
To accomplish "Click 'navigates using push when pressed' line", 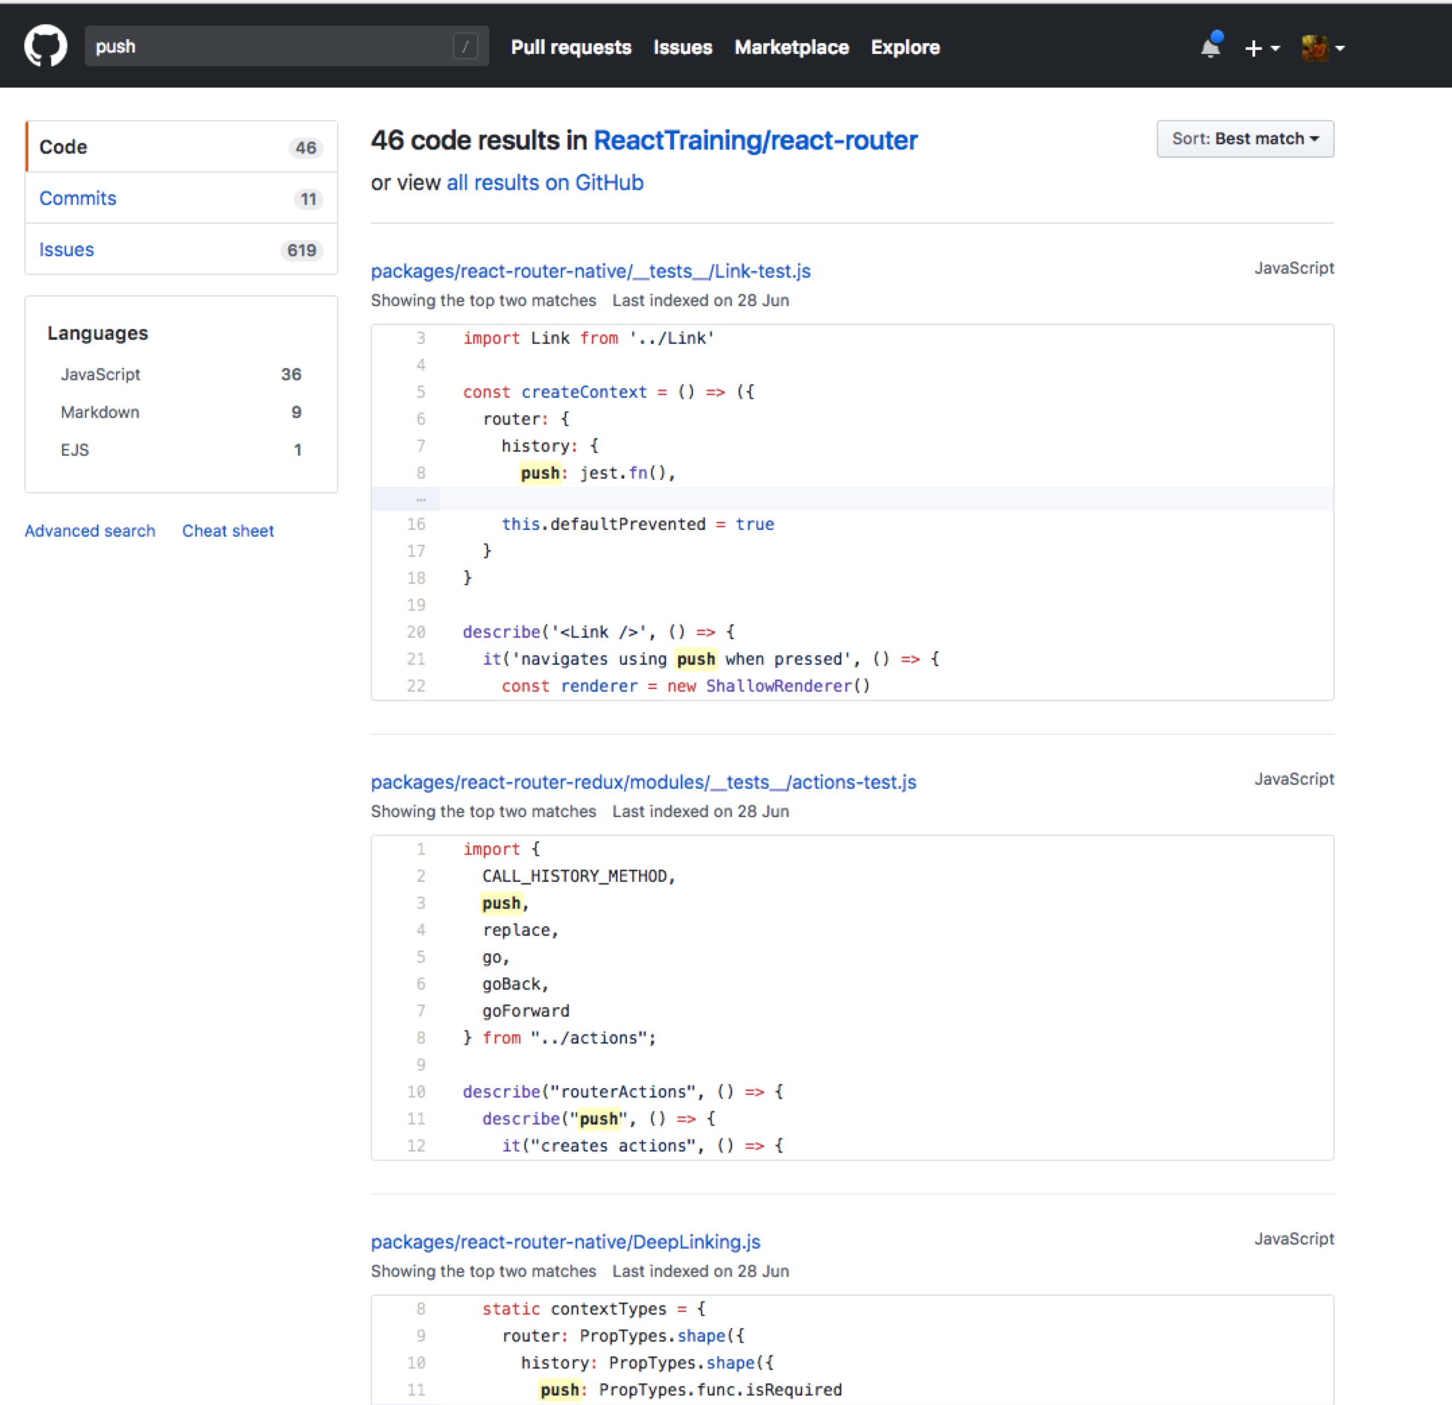I will pyautogui.click(x=711, y=659).
